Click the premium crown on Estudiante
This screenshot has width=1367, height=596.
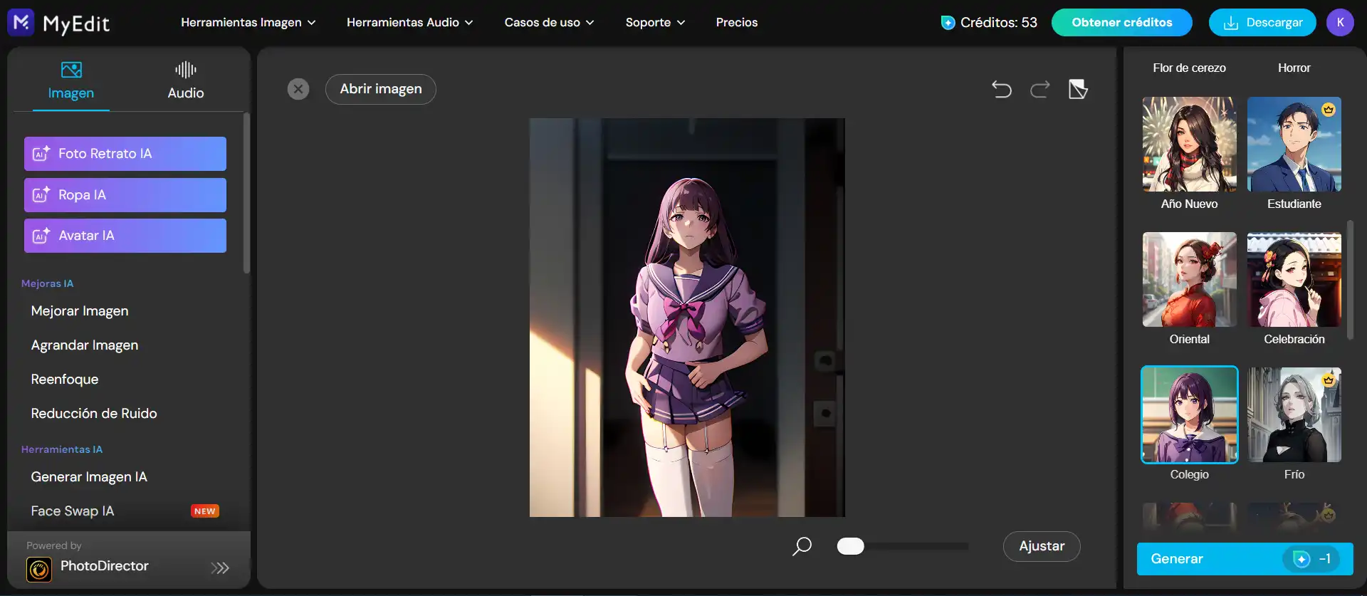coord(1329,110)
